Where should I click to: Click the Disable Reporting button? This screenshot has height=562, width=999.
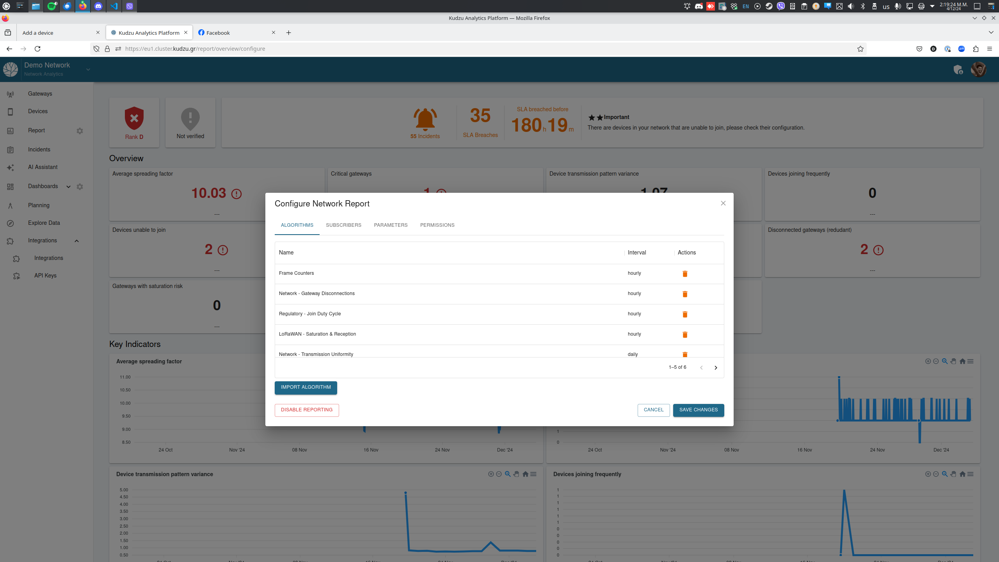(307, 410)
